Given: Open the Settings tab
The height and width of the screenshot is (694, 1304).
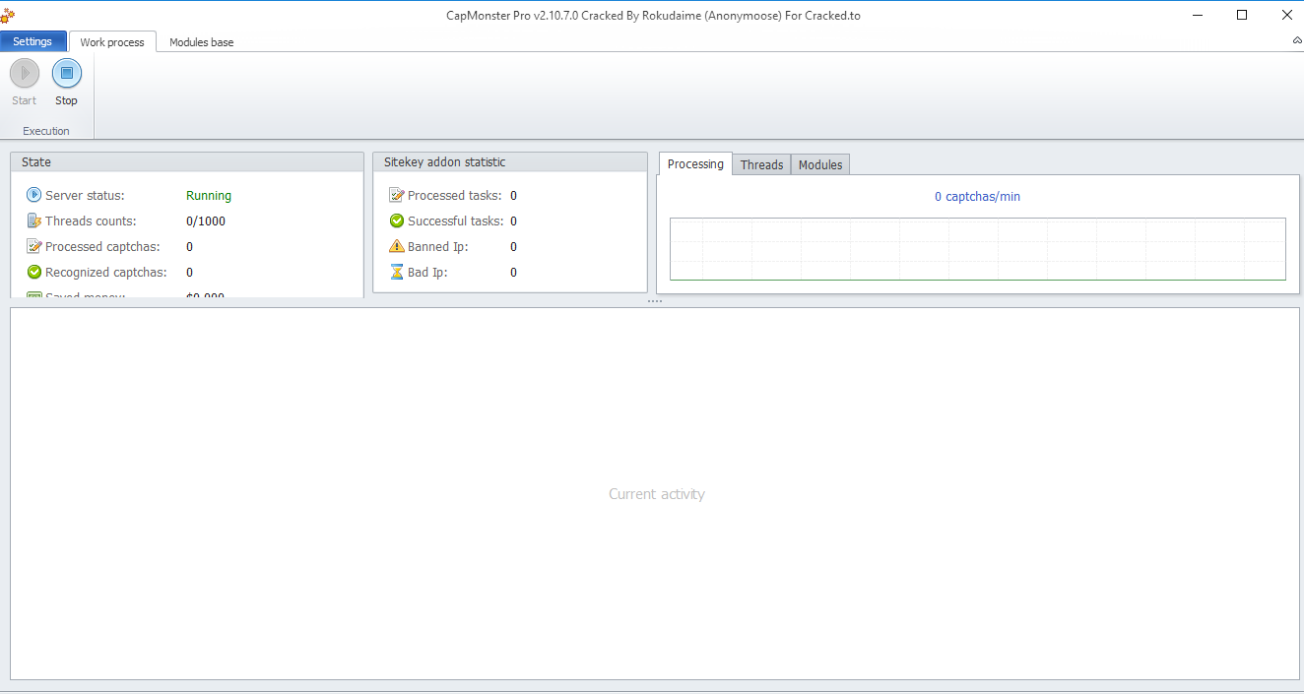Looking at the screenshot, I should pos(33,41).
